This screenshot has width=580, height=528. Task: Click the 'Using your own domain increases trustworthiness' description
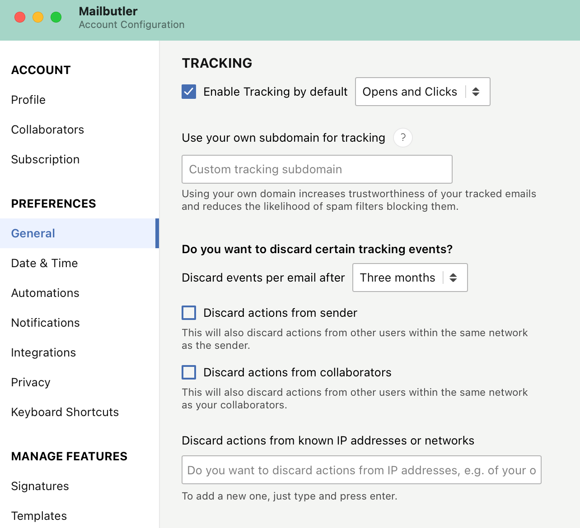[x=359, y=200]
